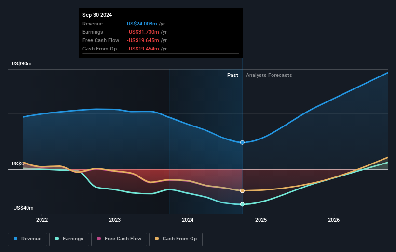
Task: Click the 2026 x-axis label
Action: [x=334, y=220]
